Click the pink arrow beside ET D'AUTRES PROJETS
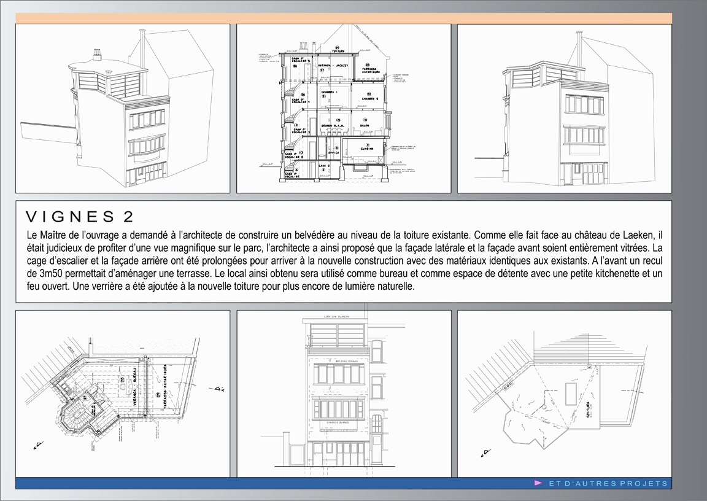Image resolution: width=707 pixels, height=501 pixels. [538, 483]
